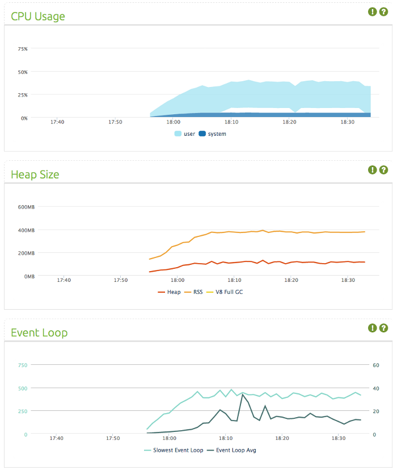This screenshot has height=470, width=397.
Task: Toggle the Slowest Event Loop legend entry
Action: click(x=174, y=450)
